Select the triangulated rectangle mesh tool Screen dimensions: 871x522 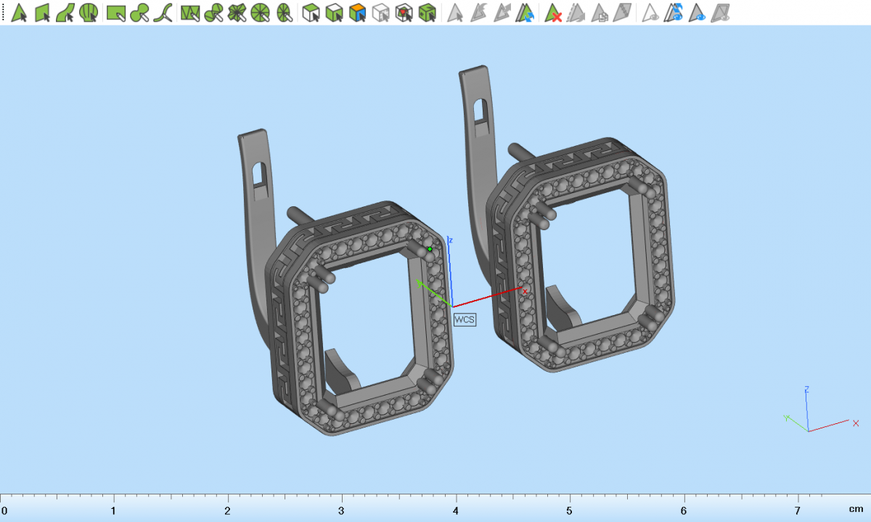tap(189, 12)
